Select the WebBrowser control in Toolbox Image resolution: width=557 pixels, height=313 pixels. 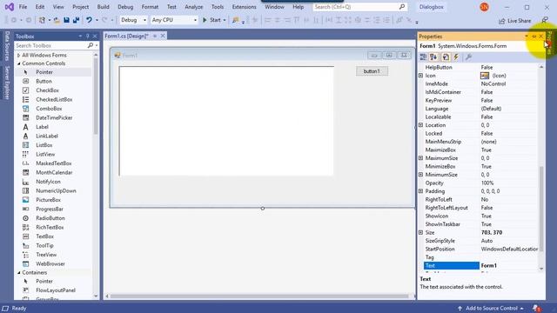[x=50, y=263]
